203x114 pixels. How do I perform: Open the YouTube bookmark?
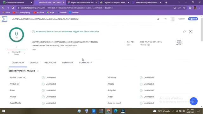39,13
